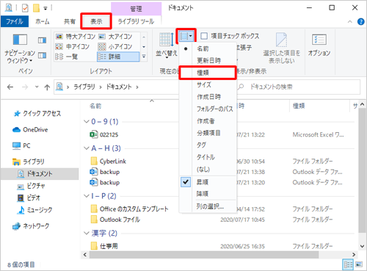Select 一覧 list layout
The image size is (367, 271).
[x=67, y=57]
